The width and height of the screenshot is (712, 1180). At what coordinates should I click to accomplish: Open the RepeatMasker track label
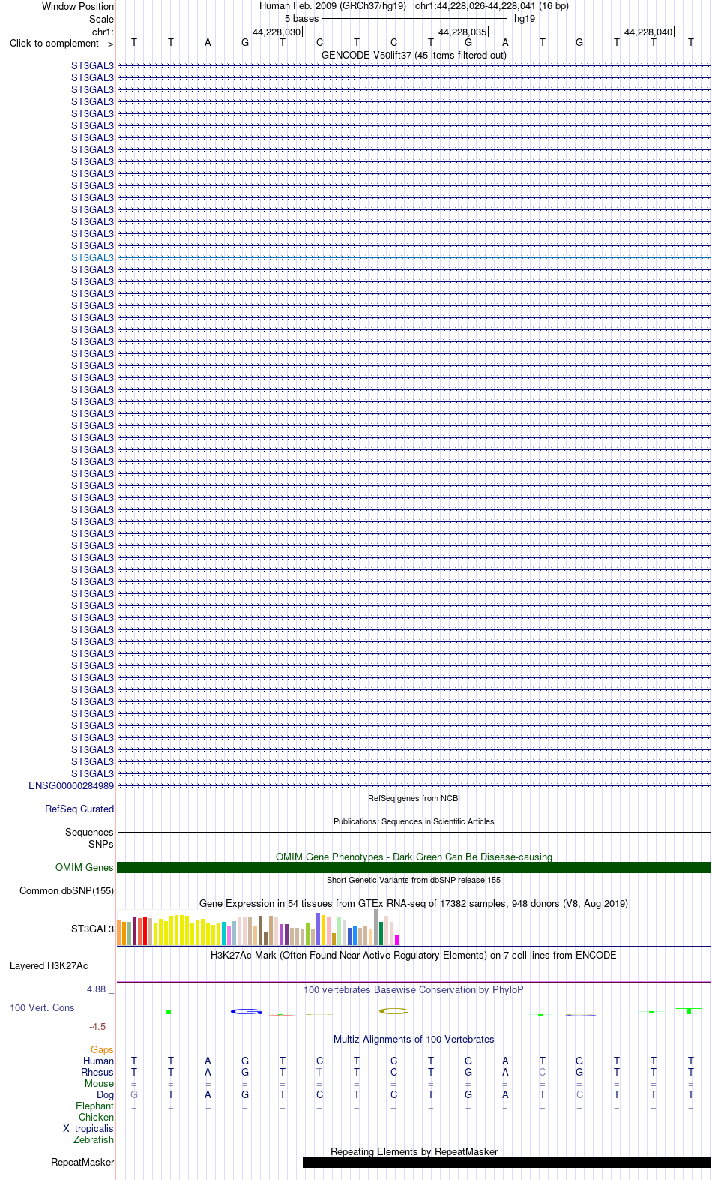coord(82,1162)
